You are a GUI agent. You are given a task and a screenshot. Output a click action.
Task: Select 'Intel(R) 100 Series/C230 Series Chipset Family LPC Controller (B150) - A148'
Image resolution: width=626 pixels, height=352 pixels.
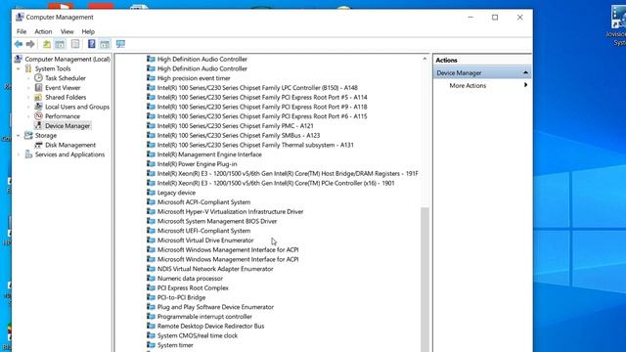[257, 87]
